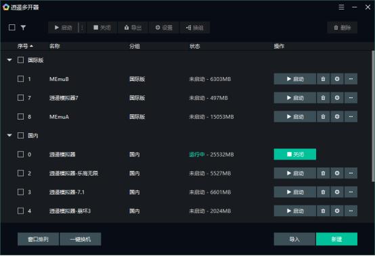Click trash icon in 逍遥模拟器-7.1 row
Screen dimensions: 375x256
point(323,192)
